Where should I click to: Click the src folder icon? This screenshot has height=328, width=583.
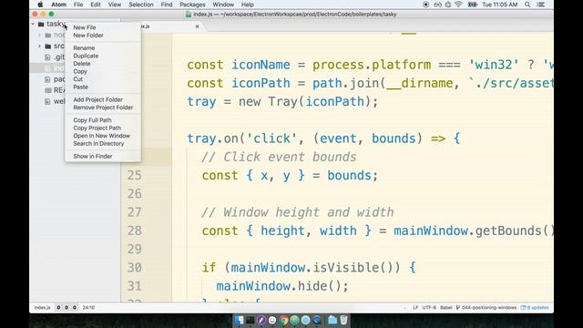pyautogui.click(x=48, y=46)
